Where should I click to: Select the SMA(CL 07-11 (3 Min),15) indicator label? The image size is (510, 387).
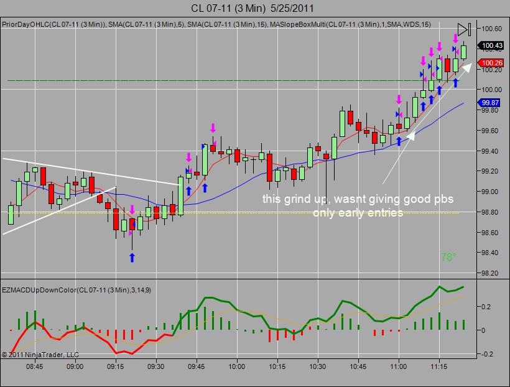tap(228, 24)
